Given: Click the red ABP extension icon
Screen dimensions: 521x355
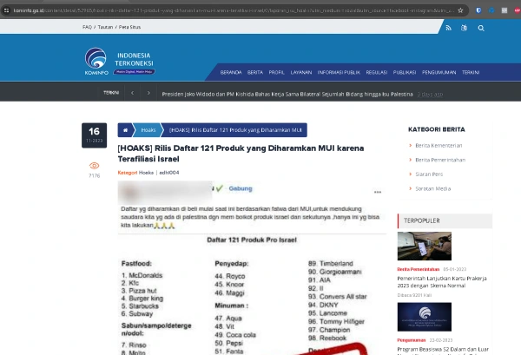Looking at the screenshot, I should 517,10.
